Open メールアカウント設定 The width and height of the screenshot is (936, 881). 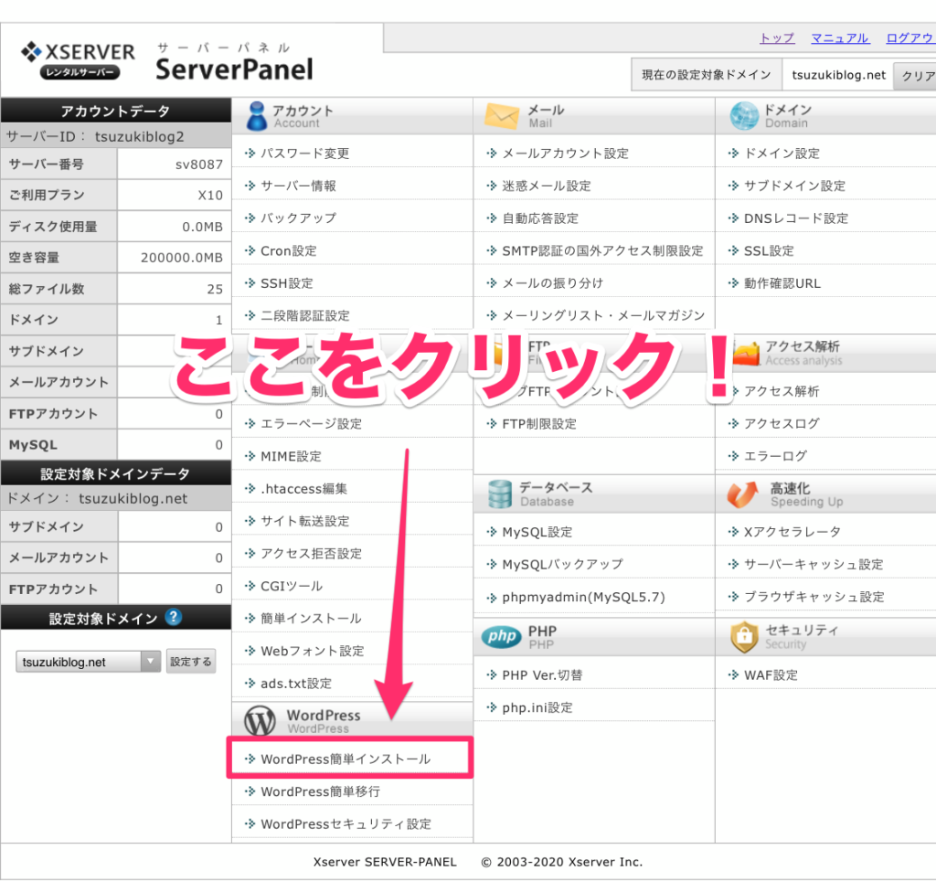566,154
